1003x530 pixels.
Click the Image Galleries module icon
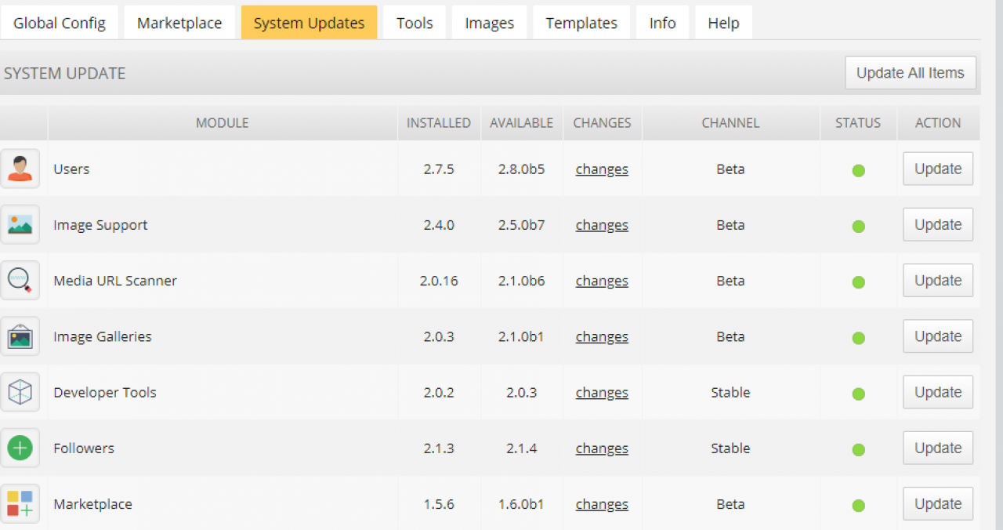pyautogui.click(x=20, y=337)
